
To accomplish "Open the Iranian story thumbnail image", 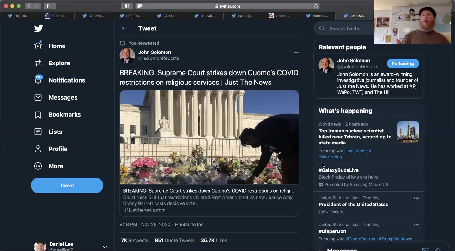I will [408, 132].
